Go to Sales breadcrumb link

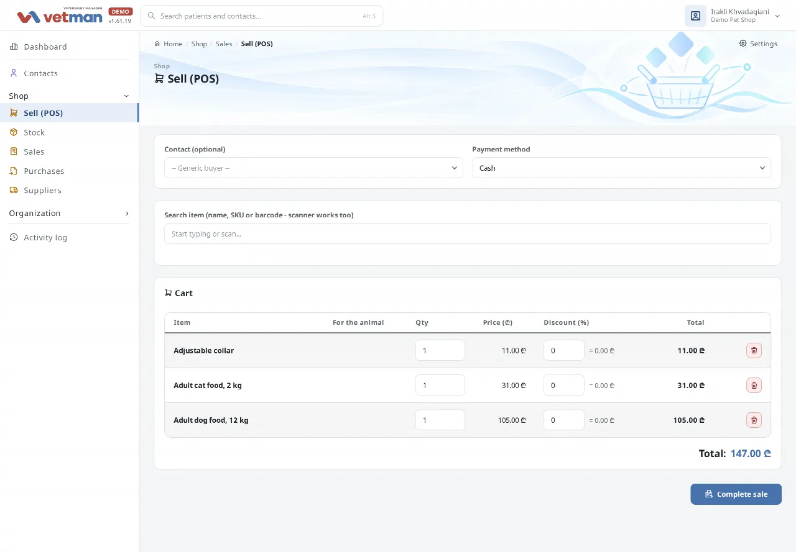(224, 43)
